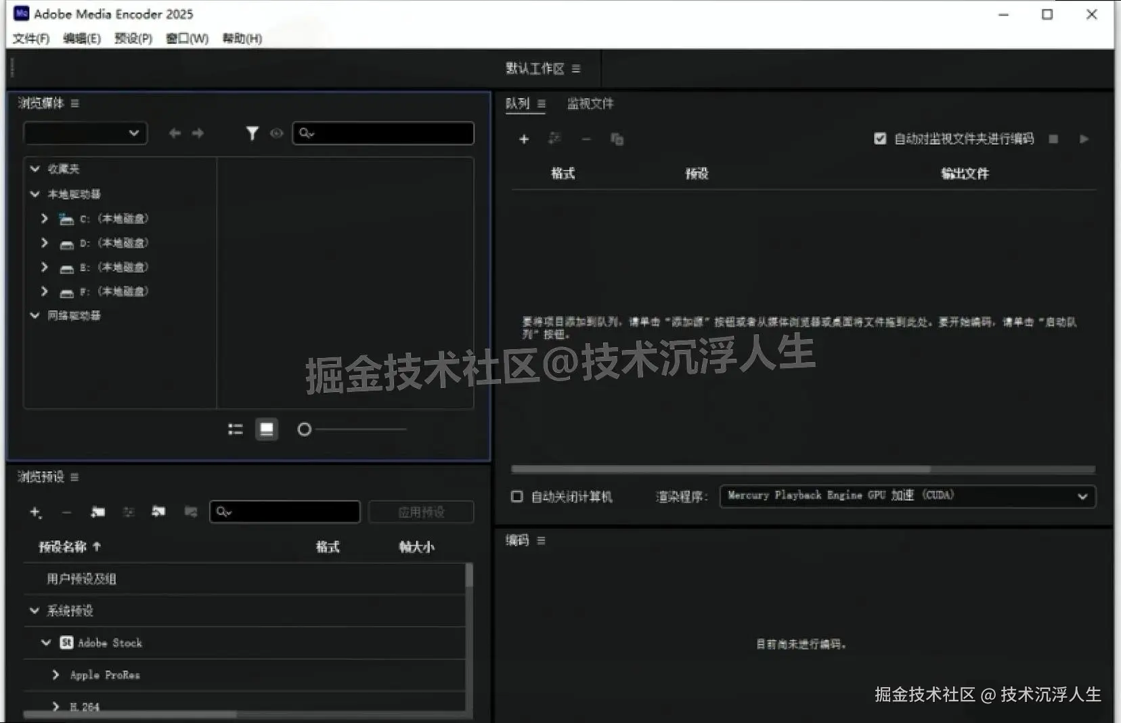Create a new preset with plus icon
Viewport: 1121px width, 723px height.
[x=35, y=512]
